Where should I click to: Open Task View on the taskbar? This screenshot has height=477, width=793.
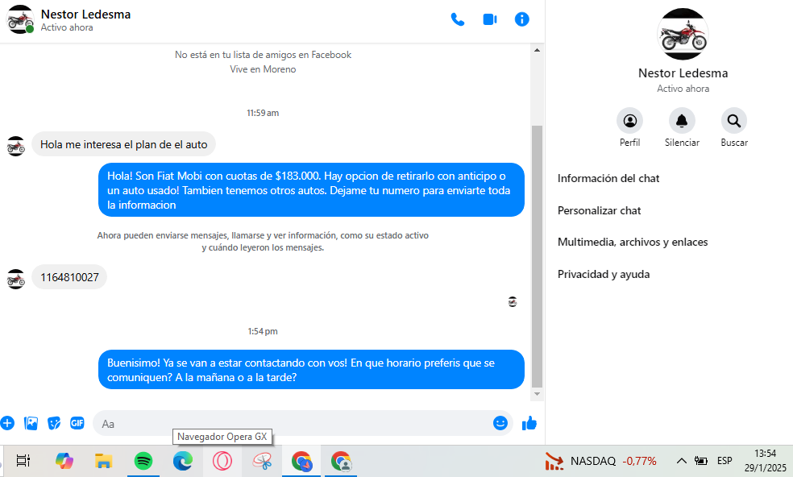(x=23, y=461)
